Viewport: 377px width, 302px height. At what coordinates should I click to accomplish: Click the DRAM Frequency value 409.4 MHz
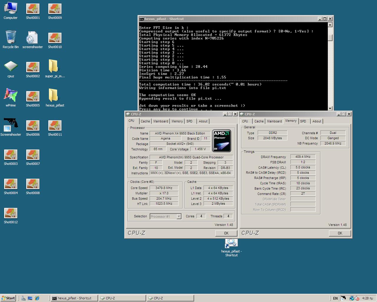(x=303, y=157)
